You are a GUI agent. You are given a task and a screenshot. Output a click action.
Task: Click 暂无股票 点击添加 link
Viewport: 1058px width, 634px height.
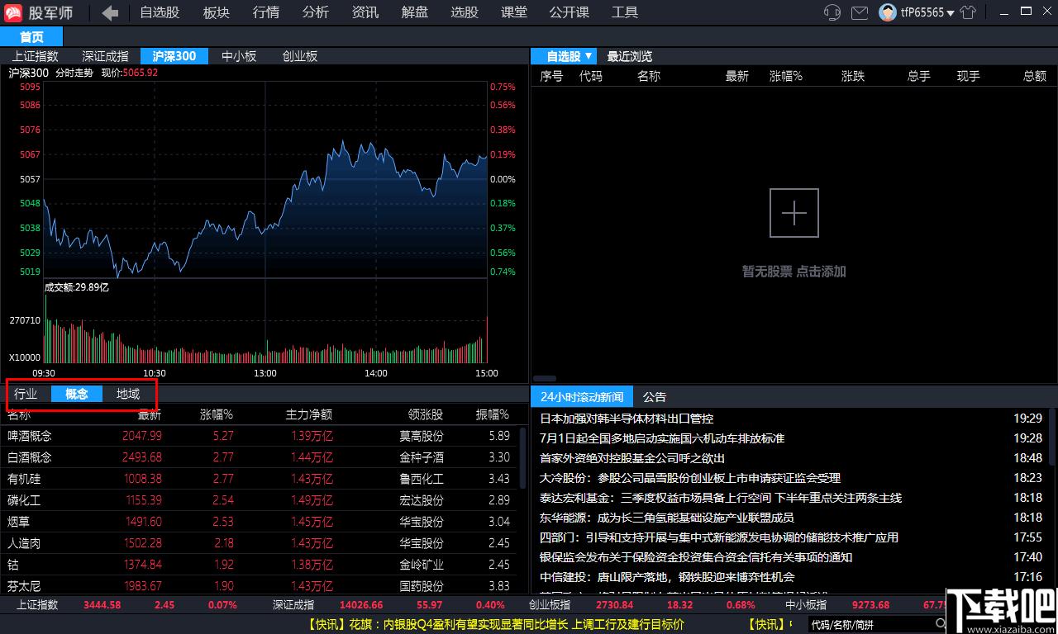pos(793,271)
